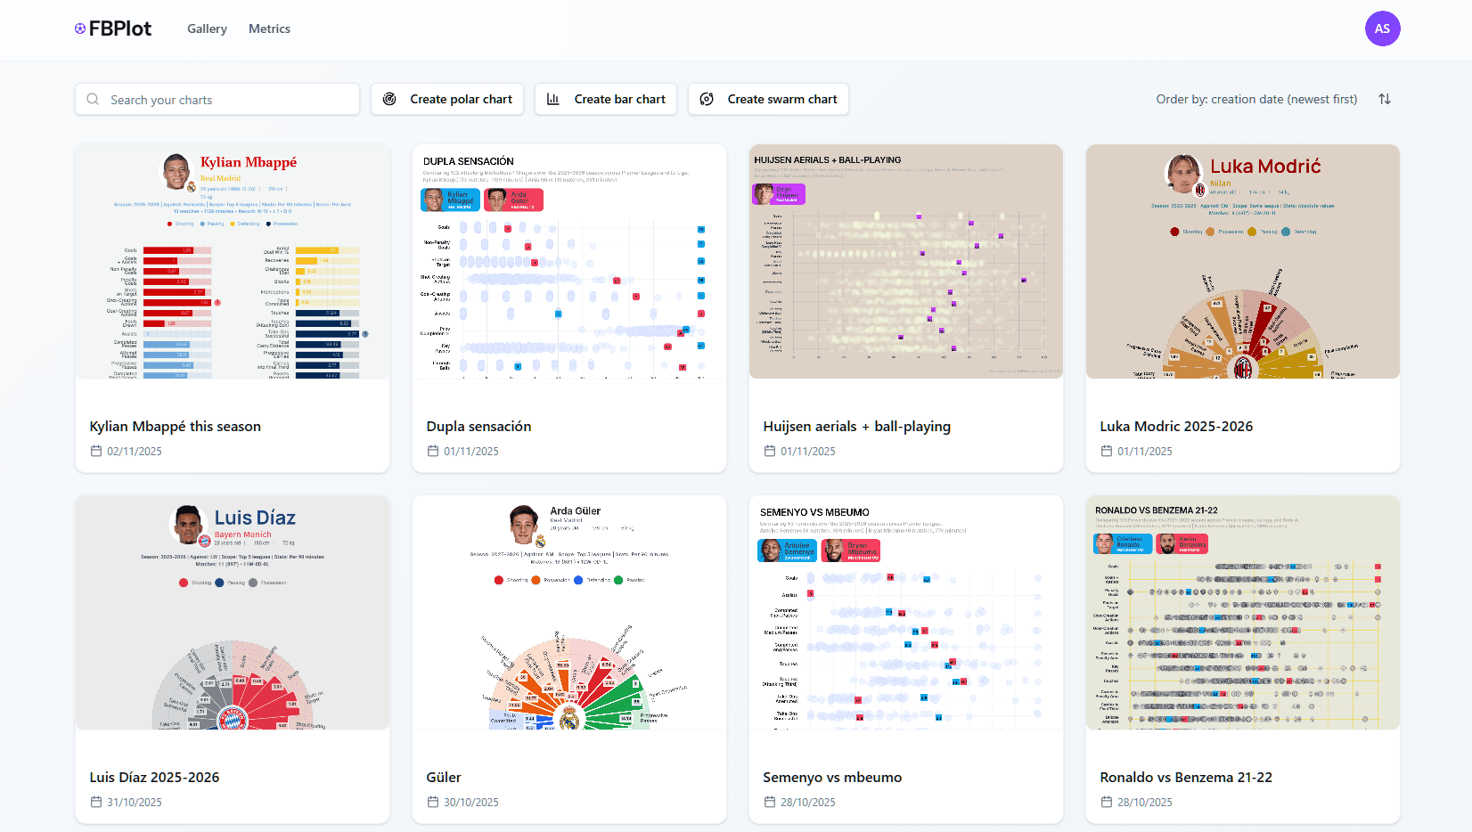
Task: Click the FBPlot logo icon
Action: click(80, 29)
